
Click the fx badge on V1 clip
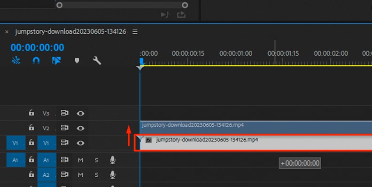(148, 140)
